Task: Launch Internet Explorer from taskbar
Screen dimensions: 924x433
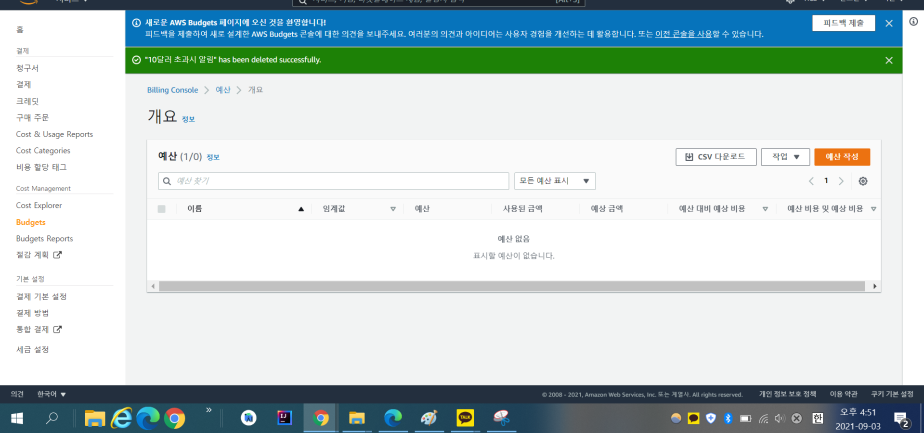Action: point(121,418)
